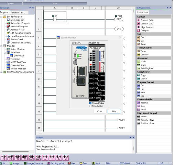Screen dimensions: 173x165
Task: Click the Help button in System Monitor
Action: [x=114, y=111]
